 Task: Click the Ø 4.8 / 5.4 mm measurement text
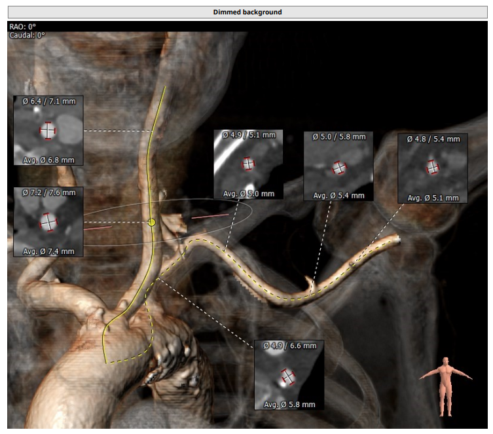[433, 139]
